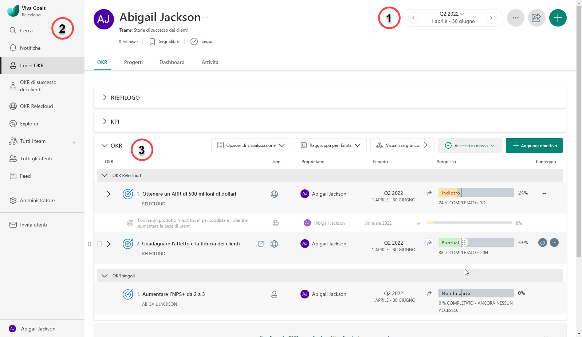
Task: Collapse OKR section chevron
Action: coord(105,145)
